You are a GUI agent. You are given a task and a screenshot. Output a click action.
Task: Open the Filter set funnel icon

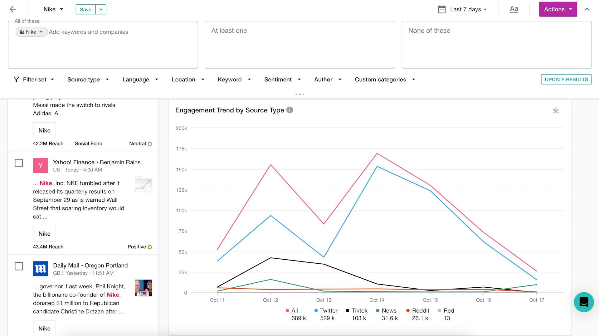pyautogui.click(x=16, y=79)
